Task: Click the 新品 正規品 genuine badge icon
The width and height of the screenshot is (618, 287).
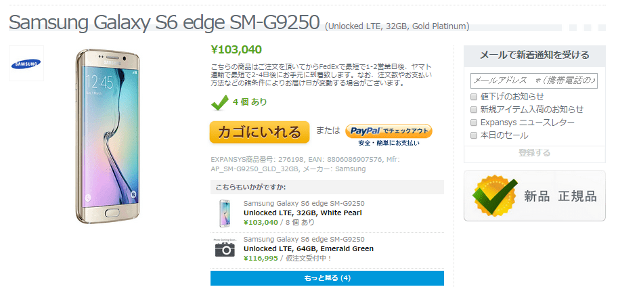Action: [495, 196]
